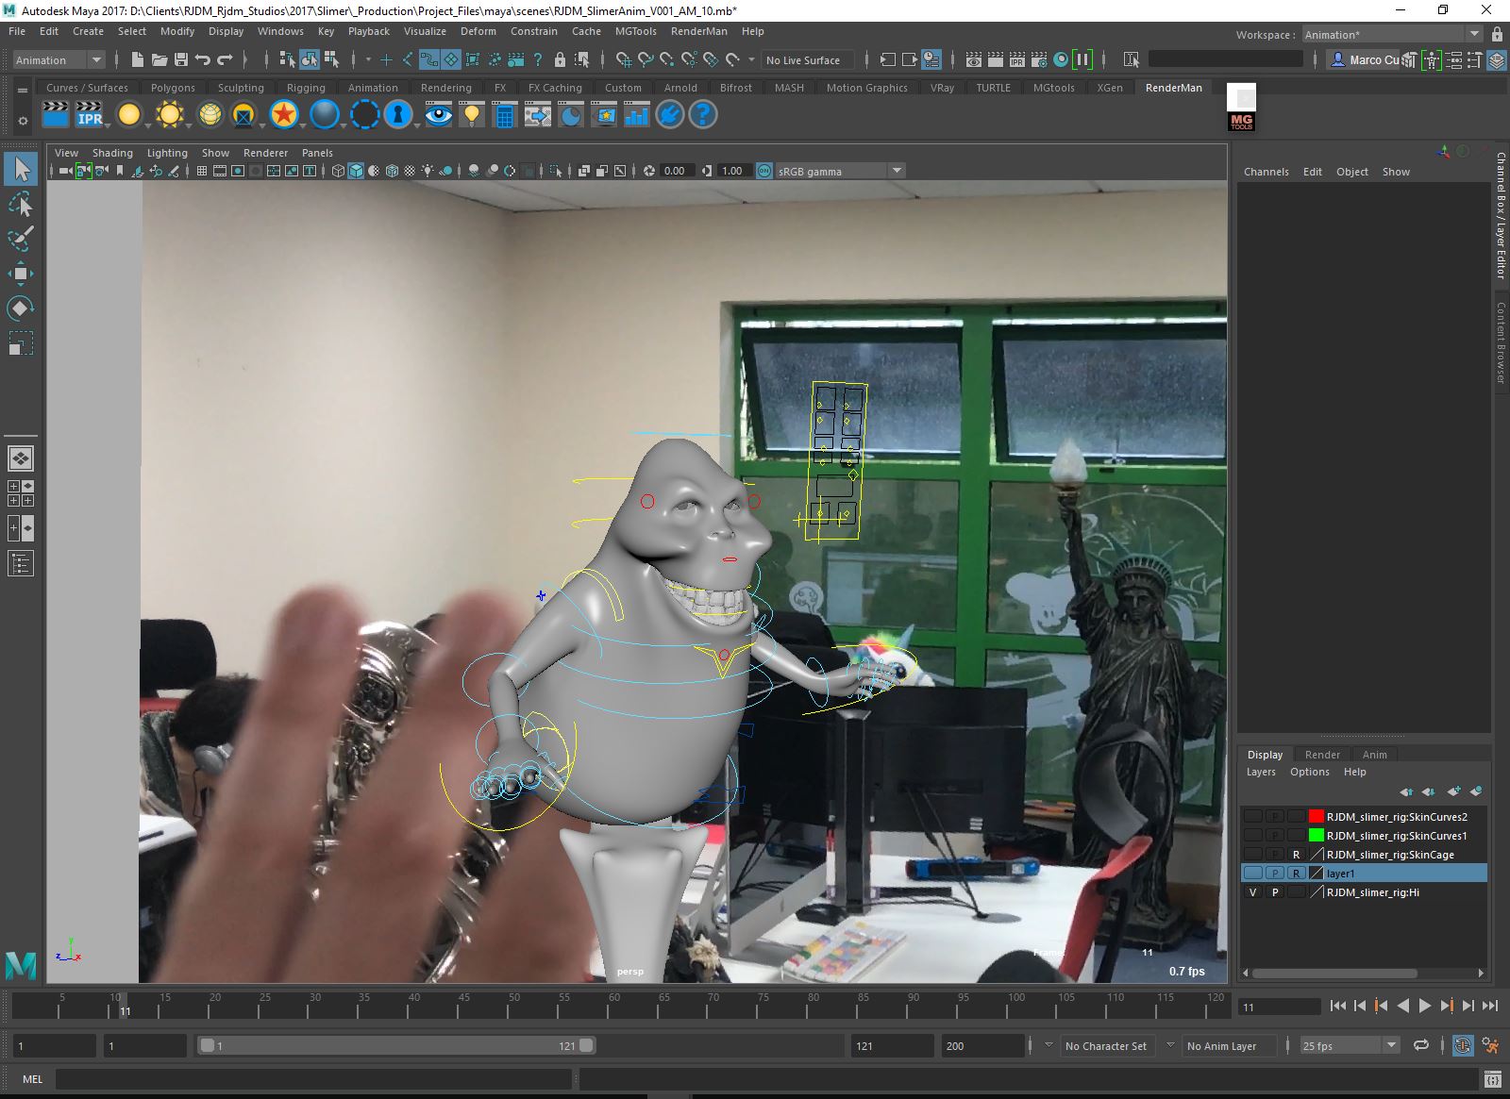Step forward one key
Screen dimensions: 1510x1099
tap(1447, 1007)
